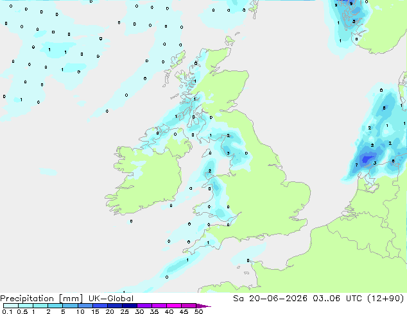The height and width of the screenshot is (314, 407).
Task: Click the date "20-06-2026"
Action: click(x=278, y=299)
